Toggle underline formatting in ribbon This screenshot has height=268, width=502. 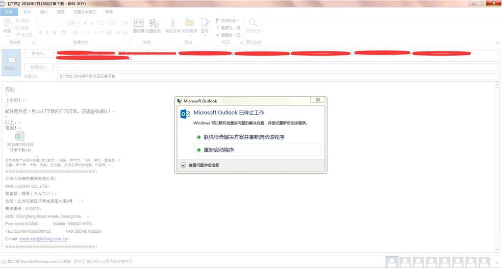coord(54,33)
